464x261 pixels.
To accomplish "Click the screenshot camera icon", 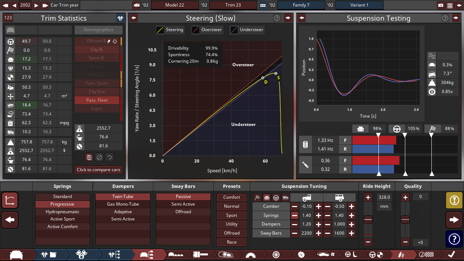I will [441, 5].
